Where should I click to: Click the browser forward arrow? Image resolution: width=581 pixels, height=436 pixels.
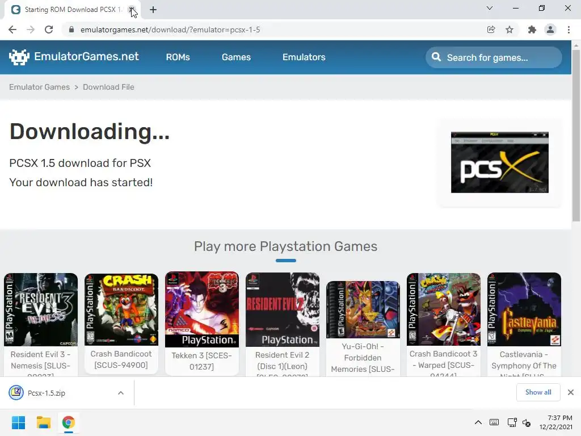click(31, 30)
